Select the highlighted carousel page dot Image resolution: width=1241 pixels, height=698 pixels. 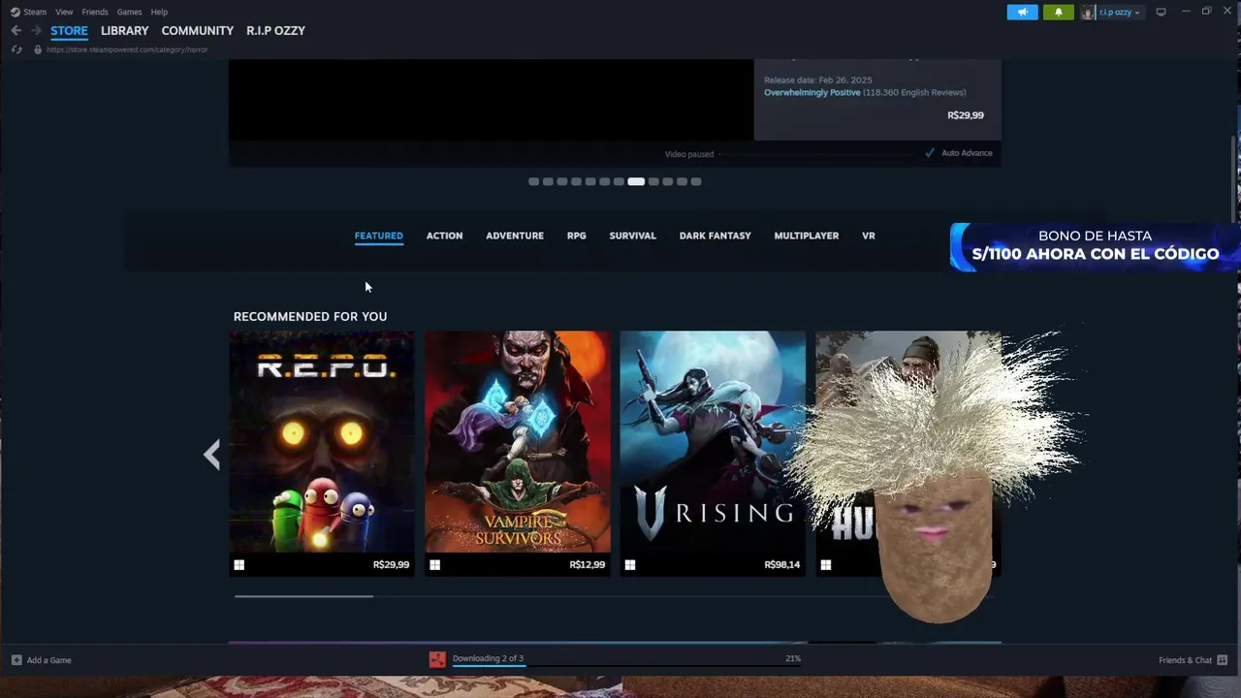tap(636, 181)
